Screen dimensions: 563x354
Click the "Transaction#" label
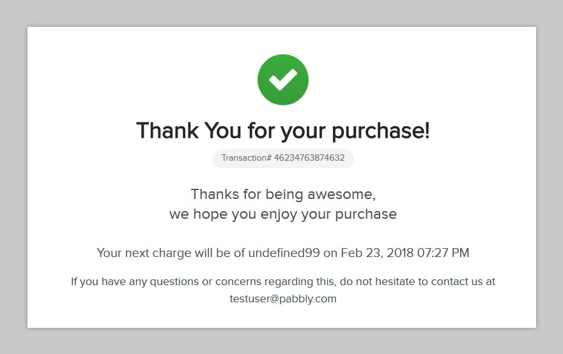[247, 158]
